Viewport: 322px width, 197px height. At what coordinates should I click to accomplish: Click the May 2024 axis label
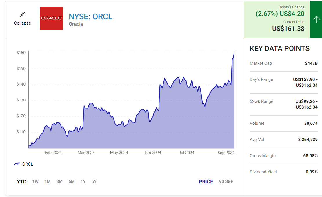coord(119,153)
